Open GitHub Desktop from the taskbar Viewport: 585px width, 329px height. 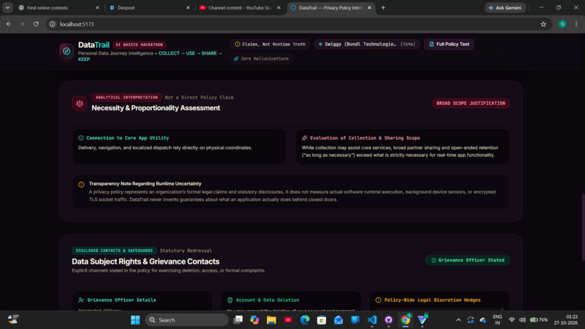(389, 320)
